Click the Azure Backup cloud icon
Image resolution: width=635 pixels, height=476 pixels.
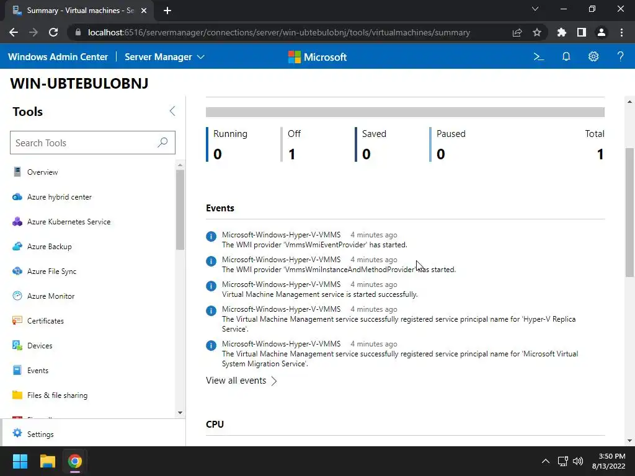point(17,246)
